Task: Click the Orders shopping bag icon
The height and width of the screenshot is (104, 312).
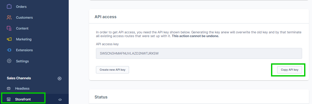Action: [9, 7]
